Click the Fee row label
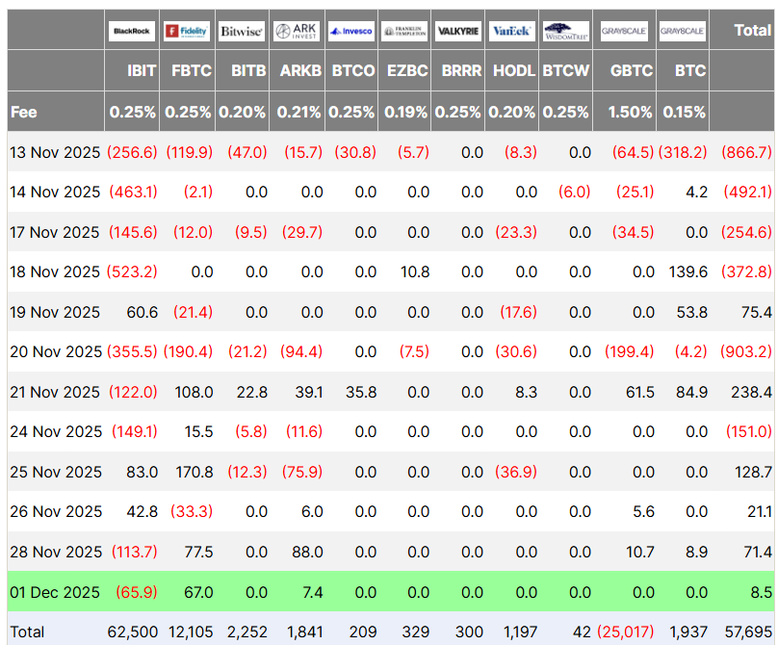 [24, 112]
